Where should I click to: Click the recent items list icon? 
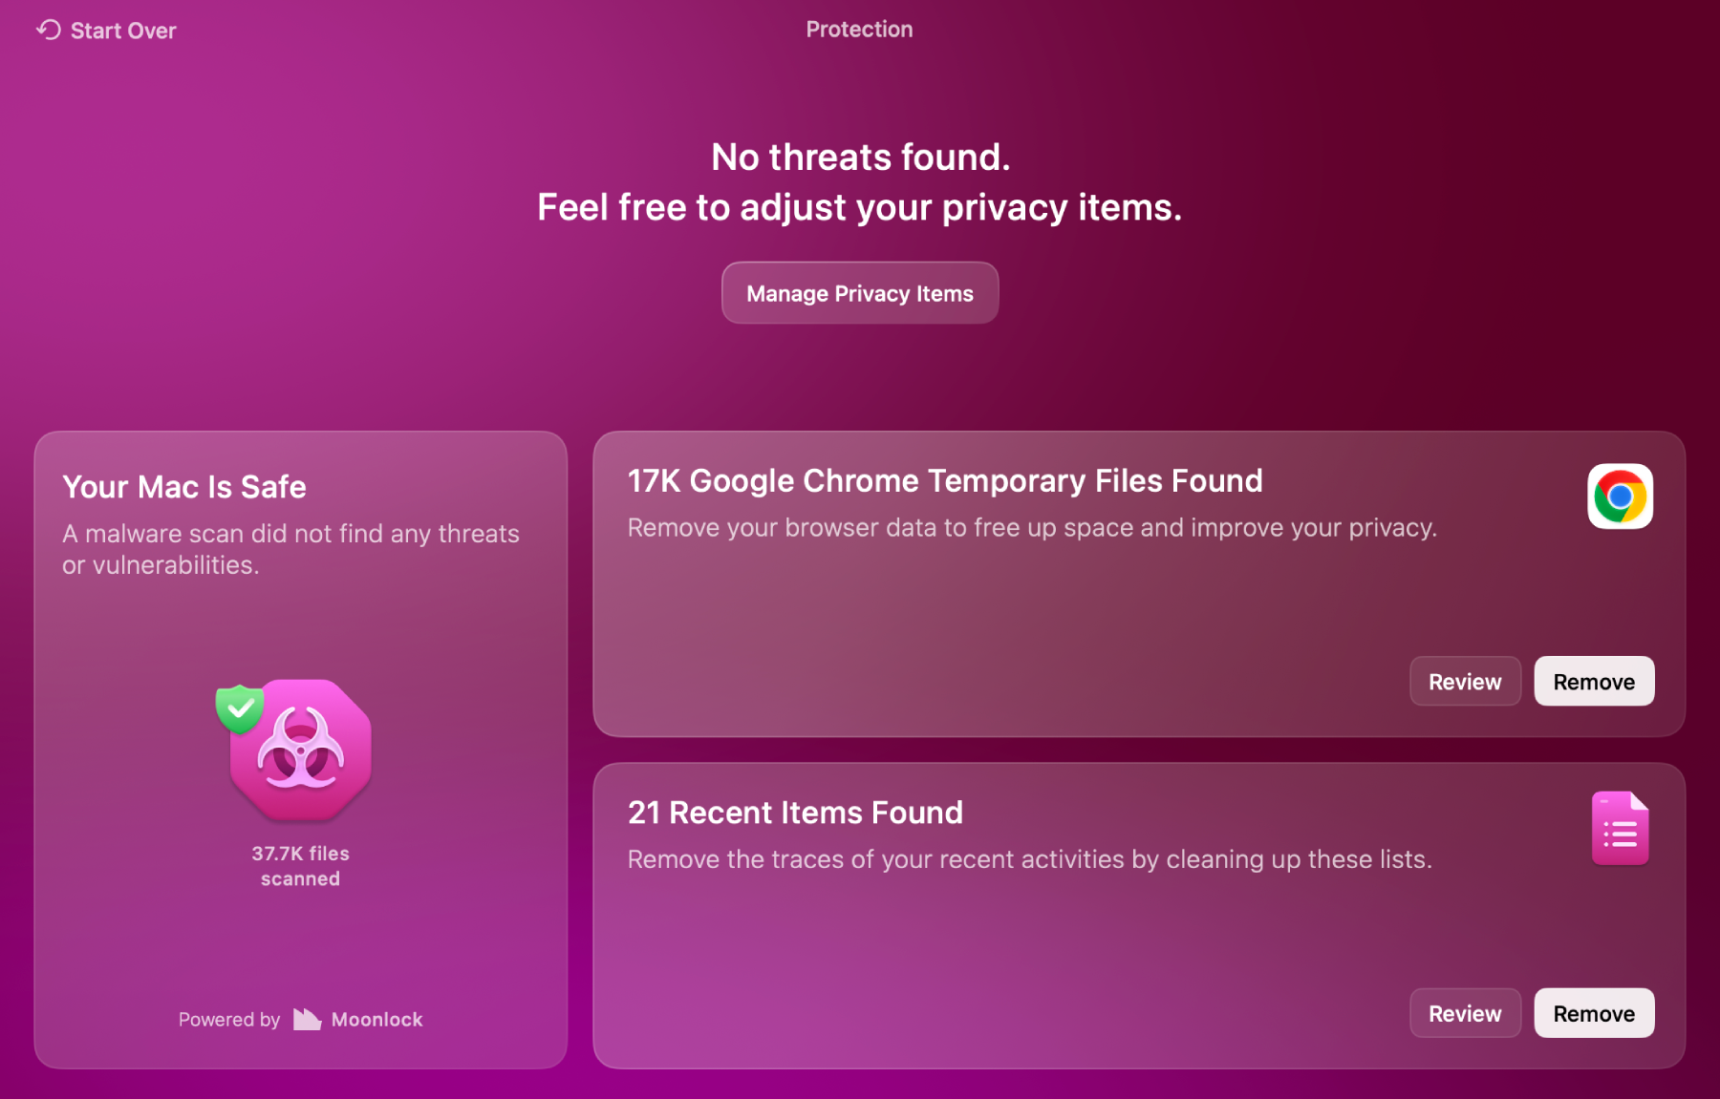(x=1620, y=827)
